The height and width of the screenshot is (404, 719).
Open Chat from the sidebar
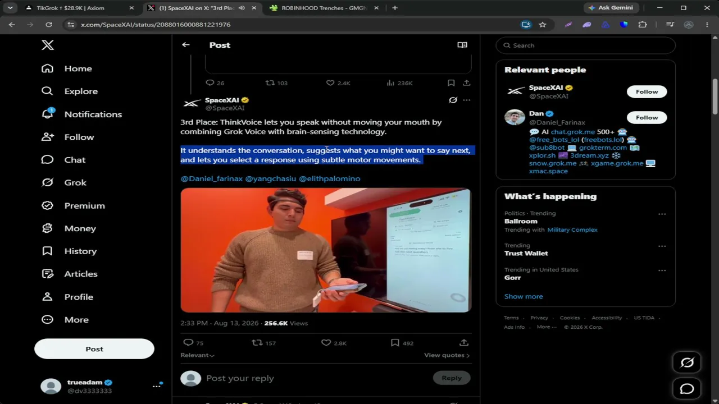pyautogui.click(x=63, y=160)
